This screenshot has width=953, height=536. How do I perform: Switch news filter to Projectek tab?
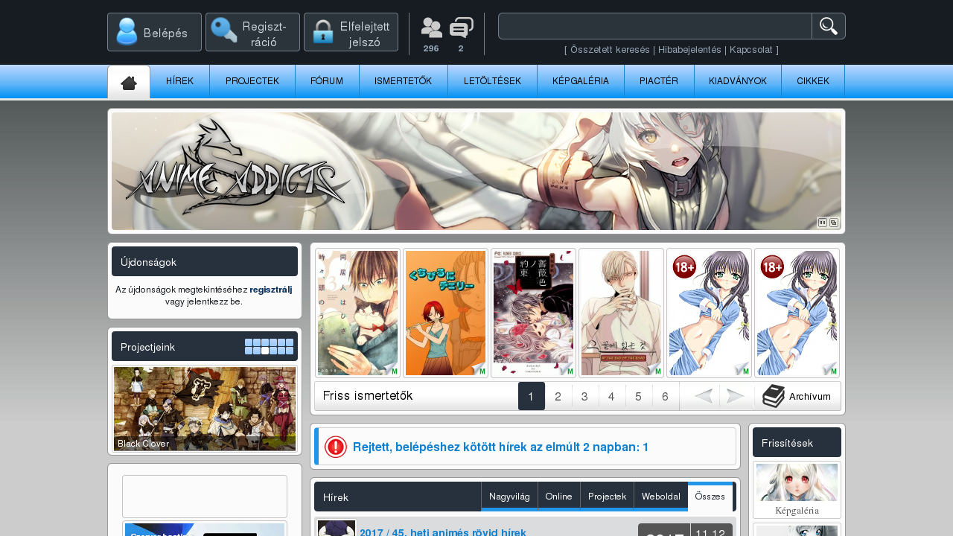coord(607,496)
